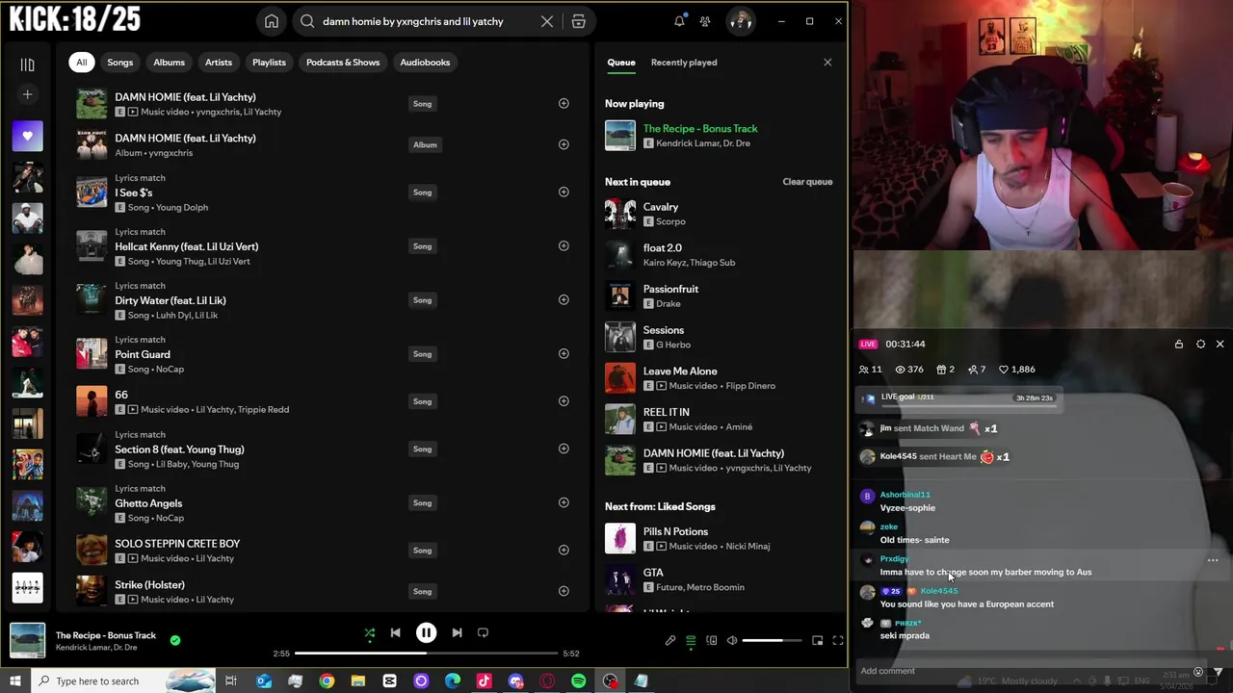Open the Friend Activity icon
Screen dimensions: 1233x693
(705, 21)
